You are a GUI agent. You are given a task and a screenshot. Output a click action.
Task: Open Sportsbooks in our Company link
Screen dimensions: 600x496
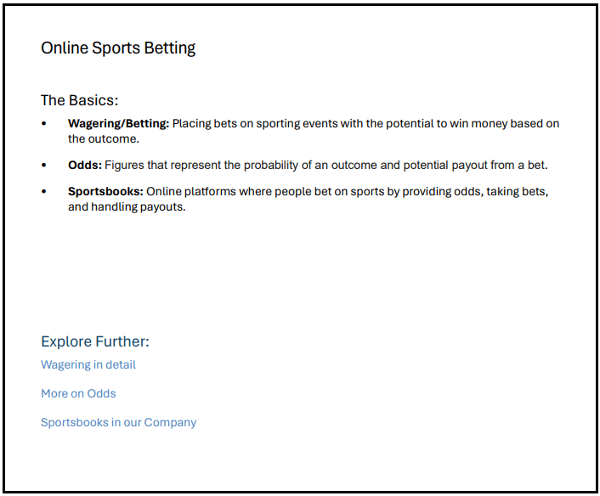click(118, 422)
